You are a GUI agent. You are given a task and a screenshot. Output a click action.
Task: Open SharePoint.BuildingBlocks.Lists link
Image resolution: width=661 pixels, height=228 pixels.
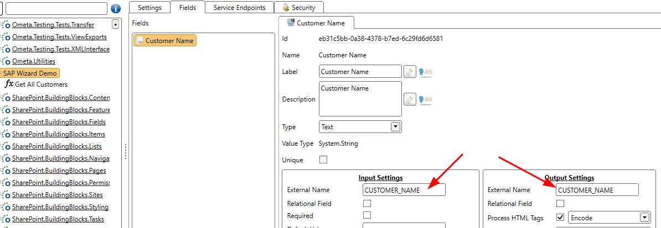point(58,146)
